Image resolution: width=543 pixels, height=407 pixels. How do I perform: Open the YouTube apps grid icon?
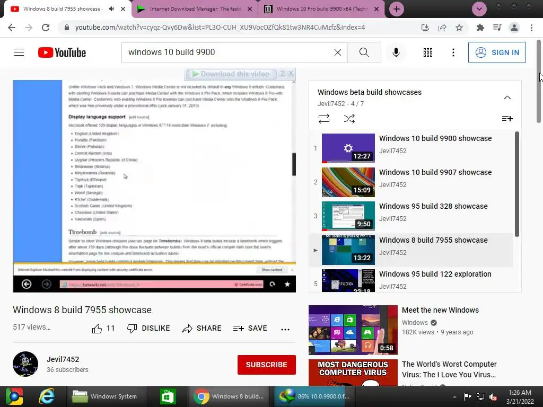(x=428, y=52)
